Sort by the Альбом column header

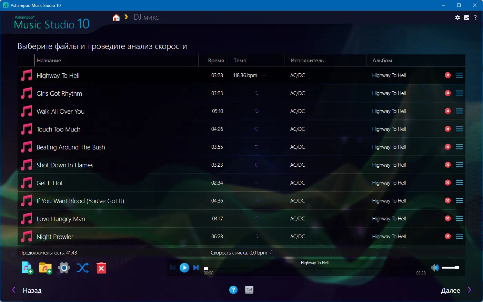point(416,60)
